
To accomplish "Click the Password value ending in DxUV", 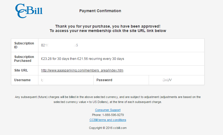I will pos(167,80).
